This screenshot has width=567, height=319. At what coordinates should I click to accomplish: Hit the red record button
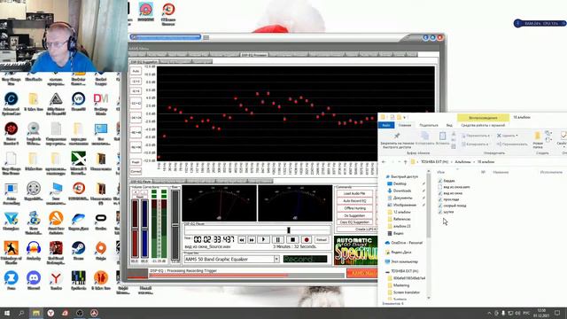coord(307,239)
